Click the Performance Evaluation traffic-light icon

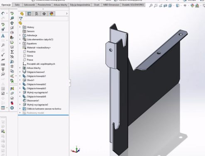[12, 37]
